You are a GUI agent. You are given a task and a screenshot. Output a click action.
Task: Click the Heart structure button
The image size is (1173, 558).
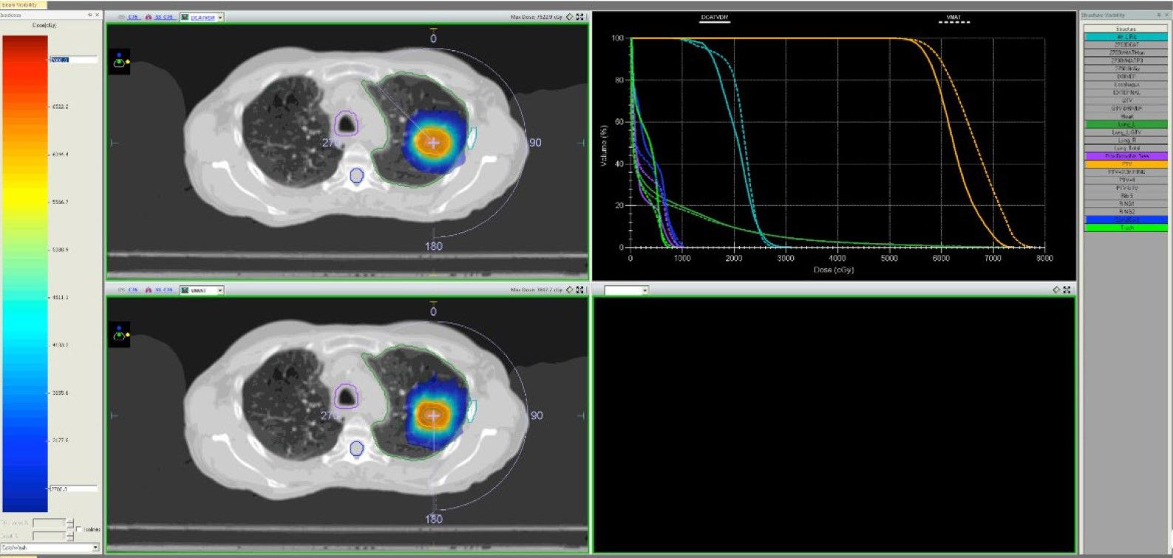[1126, 116]
